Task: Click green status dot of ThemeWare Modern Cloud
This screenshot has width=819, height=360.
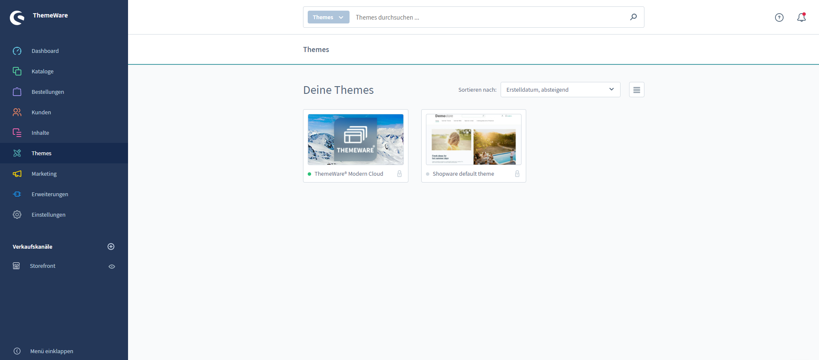Action: pyautogui.click(x=309, y=174)
